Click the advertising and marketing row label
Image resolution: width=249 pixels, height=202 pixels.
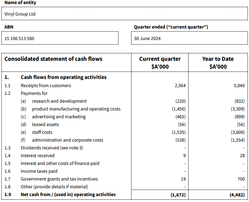58,117
